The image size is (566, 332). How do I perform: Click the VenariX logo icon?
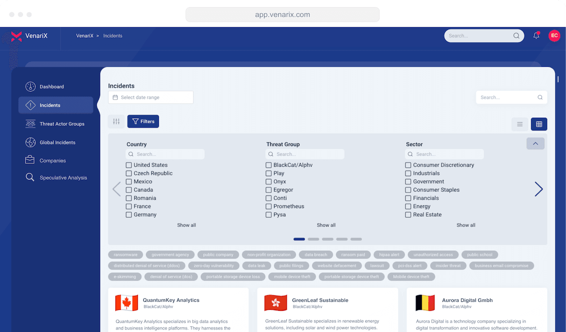17,36
